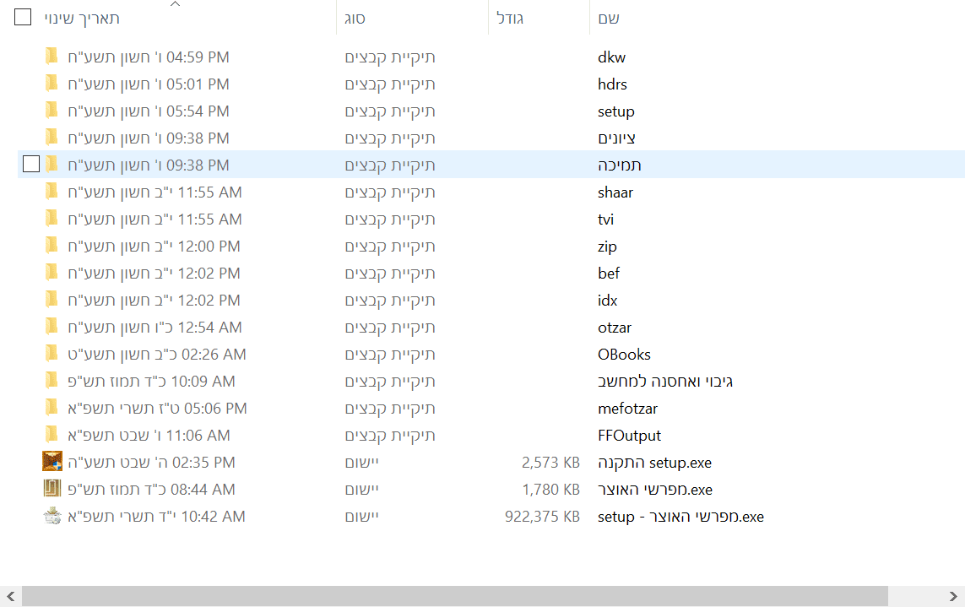
Task: Click the 05:01 PM date of hdrs
Action: (x=149, y=84)
